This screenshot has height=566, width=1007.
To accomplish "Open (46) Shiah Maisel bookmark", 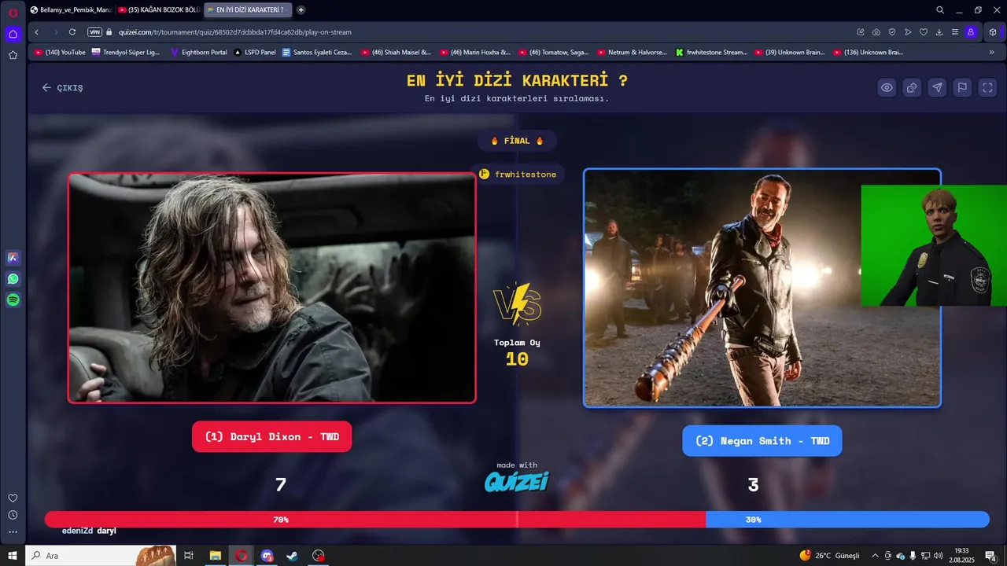I will click(396, 53).
